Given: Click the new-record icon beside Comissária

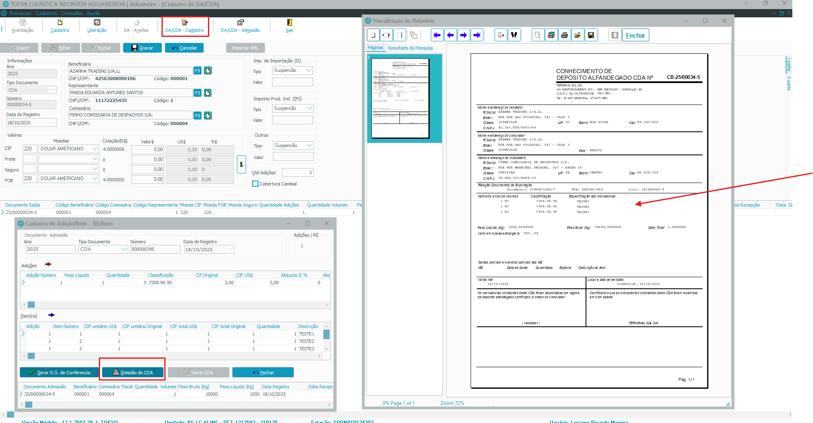Looking at the screenshot, I should (208, 115).
